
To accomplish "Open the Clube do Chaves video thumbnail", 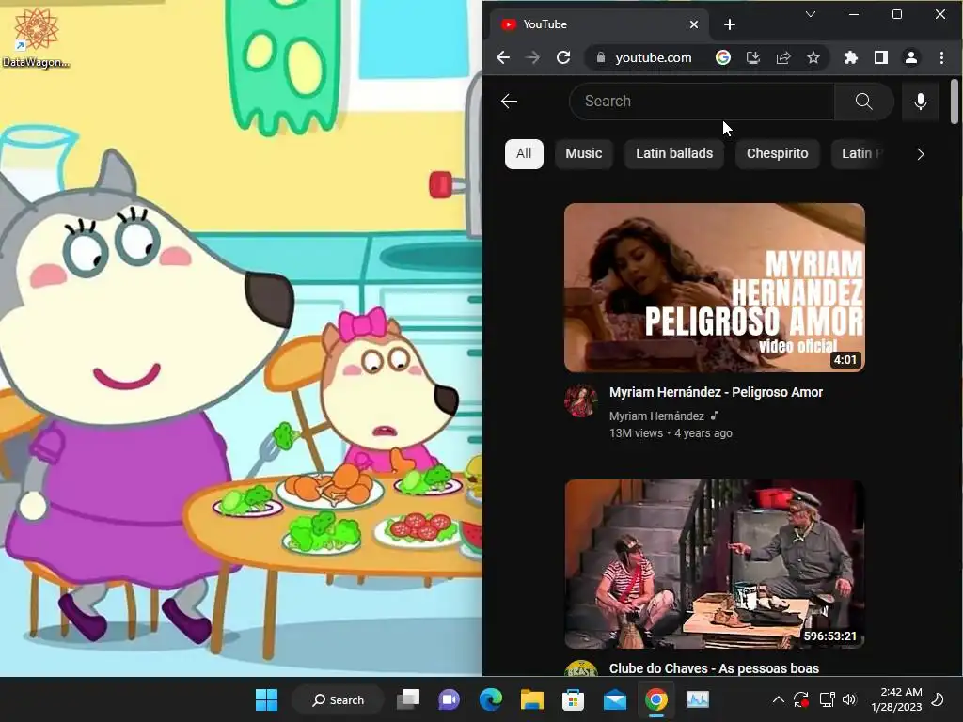I will click(715, 564).
